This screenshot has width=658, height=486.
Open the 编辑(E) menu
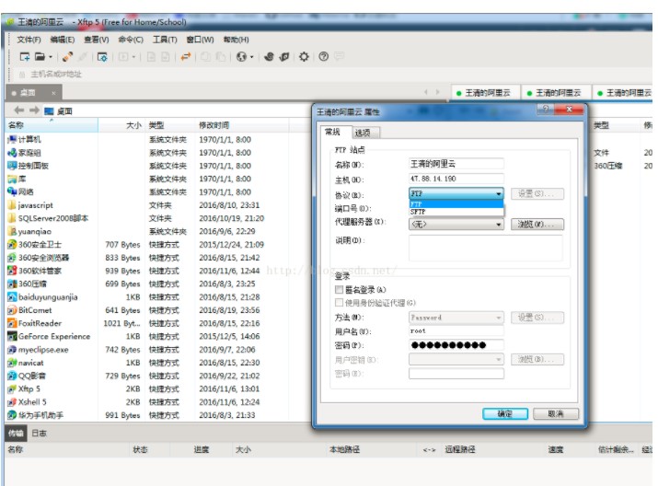click(x=63, y=40)
